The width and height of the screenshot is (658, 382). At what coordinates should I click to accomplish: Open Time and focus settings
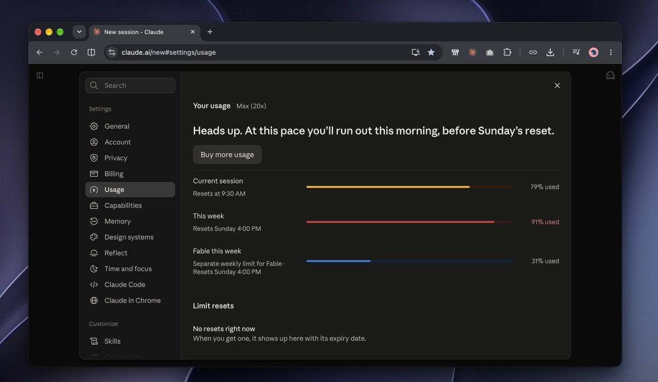click(x=130, y=269)
